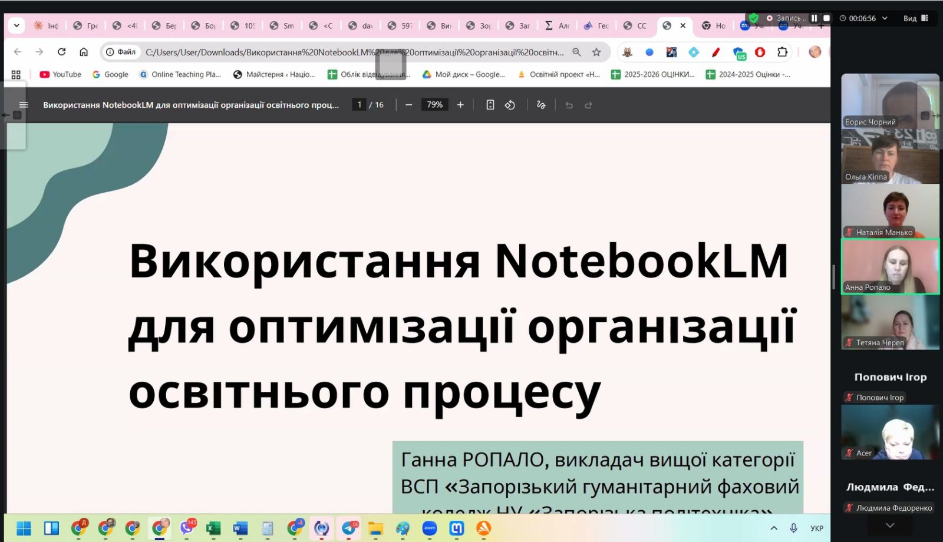Expand the meeting timer dropdown arrow
943x542 pixels.
[x=885, y=18]
